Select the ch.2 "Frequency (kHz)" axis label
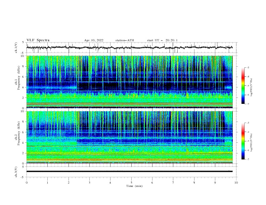Screen dimensions: 266x205 [x=19, y=133]
